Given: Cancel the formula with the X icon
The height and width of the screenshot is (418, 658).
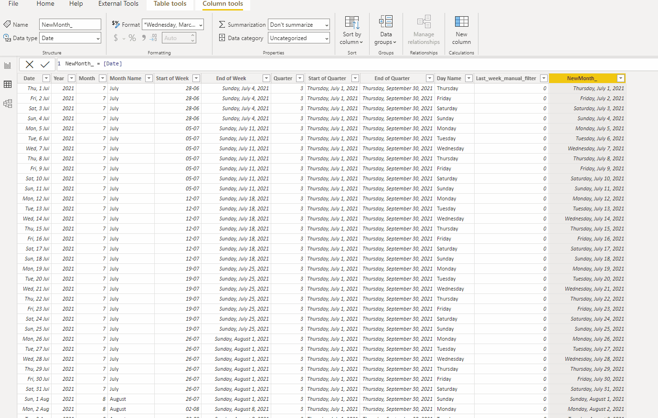Looking at the screenshot, I should [x=30, y=64].
